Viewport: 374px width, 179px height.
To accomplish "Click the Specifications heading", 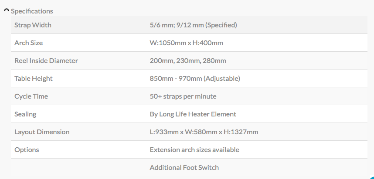I will click(32, 11).
